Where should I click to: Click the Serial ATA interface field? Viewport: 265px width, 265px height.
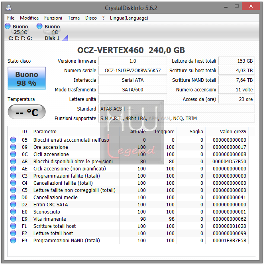pos(133,80)
